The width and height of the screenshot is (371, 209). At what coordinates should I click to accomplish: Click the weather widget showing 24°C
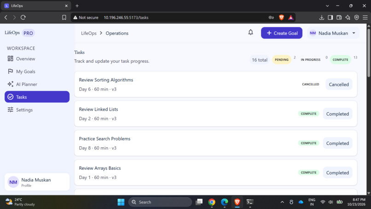tap(20, 202)
